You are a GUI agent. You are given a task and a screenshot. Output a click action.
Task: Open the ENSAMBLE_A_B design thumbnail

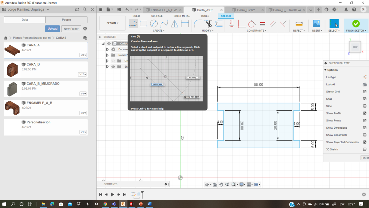click(12, 108)
